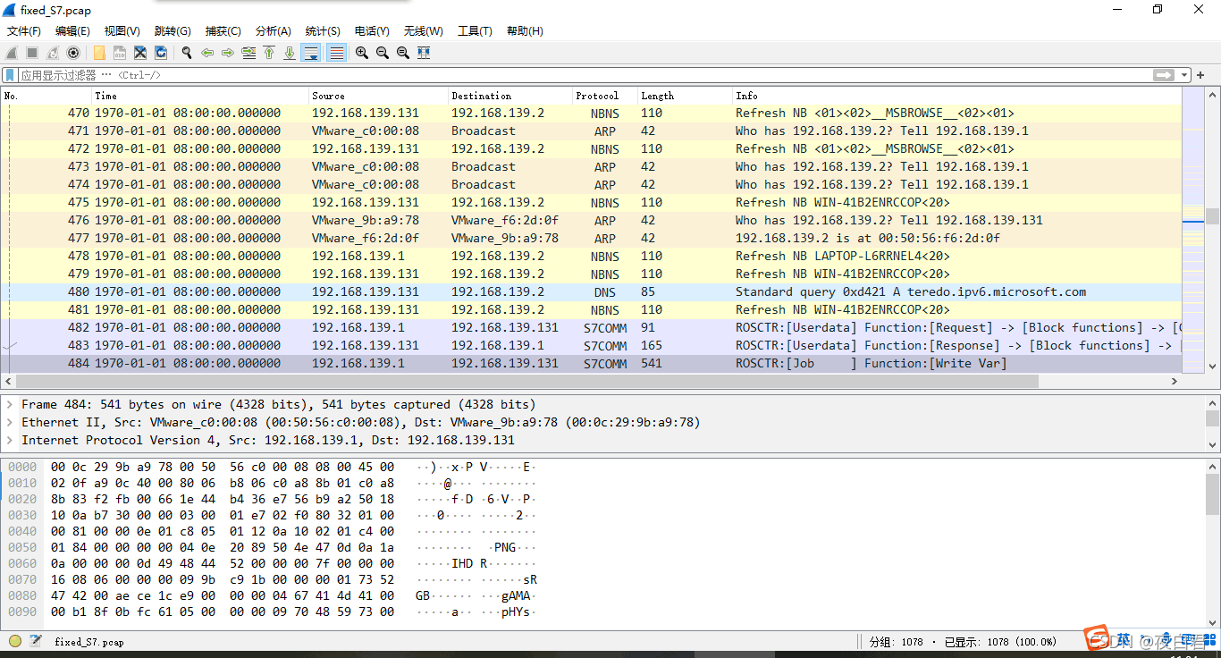Sort by the Protocol column header
This screenshot has height=658, width=1221.
tap(604, 96)
